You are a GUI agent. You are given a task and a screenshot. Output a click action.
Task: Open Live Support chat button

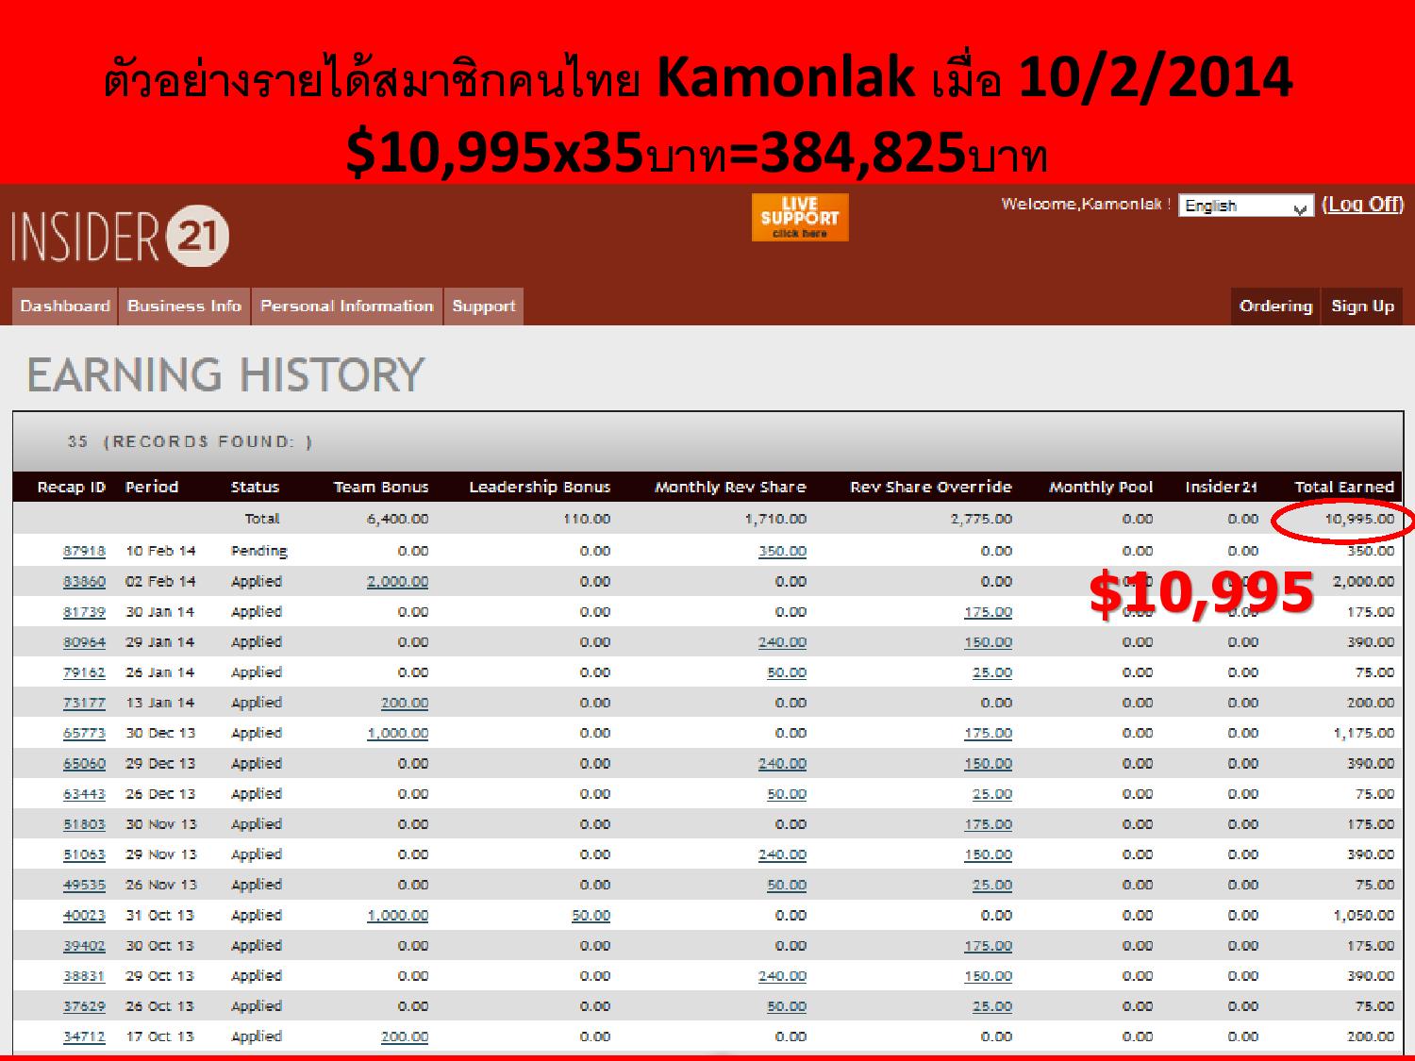(x=800, y=217)
